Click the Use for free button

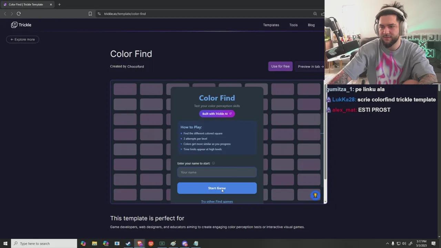pos(280,66)
